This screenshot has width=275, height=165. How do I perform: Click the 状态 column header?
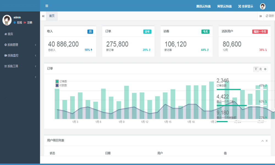click(53, 153)
